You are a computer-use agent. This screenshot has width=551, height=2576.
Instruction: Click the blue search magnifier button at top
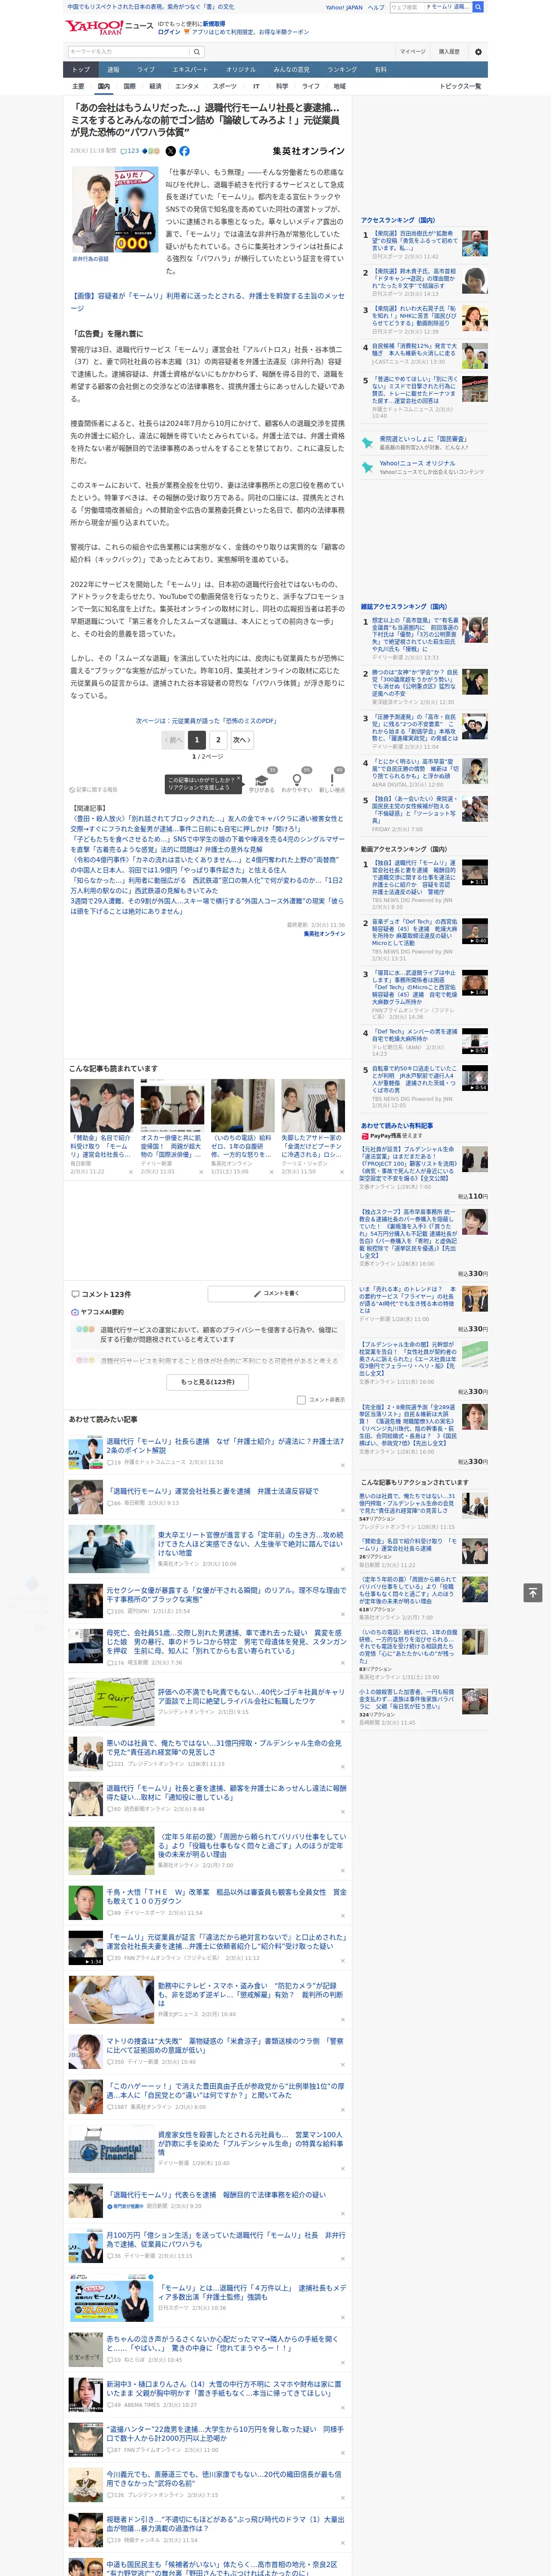pyautogui.click(x=478, y=7)
